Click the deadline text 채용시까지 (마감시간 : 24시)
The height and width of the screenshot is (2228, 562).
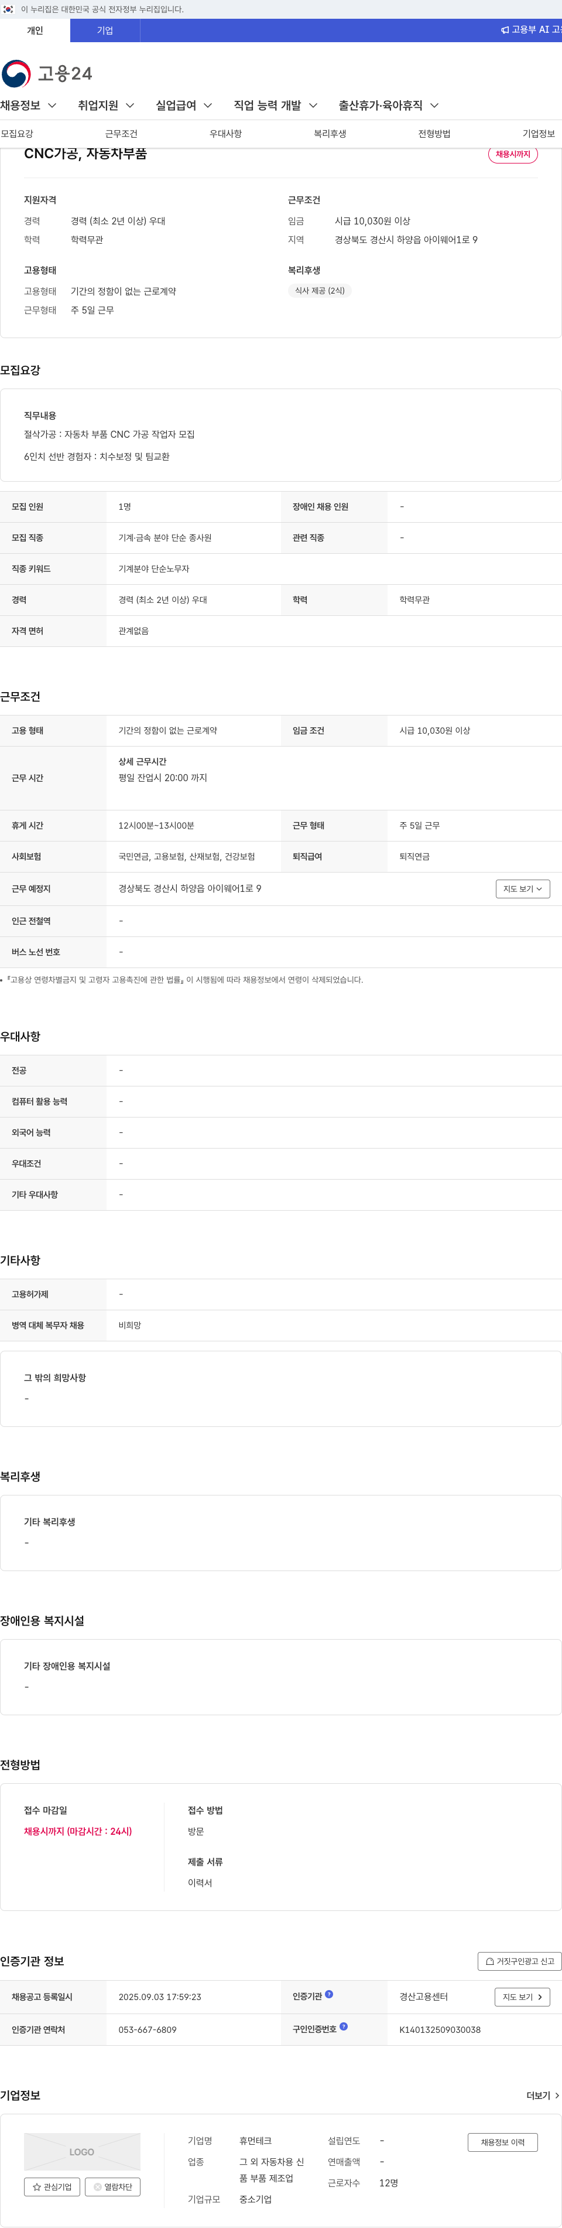[x=78, y=1832]
